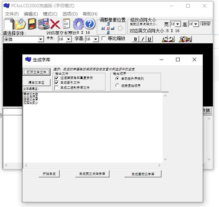Click the center pixel position red icon
This screenshot has width=219, height=207.
tap(108, 28)
